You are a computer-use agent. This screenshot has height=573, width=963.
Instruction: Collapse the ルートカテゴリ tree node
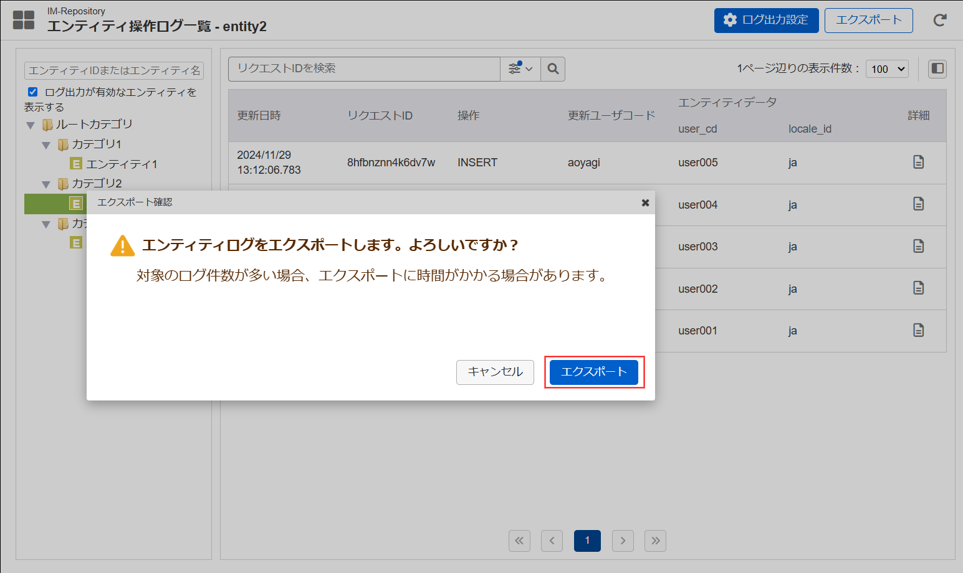pyautogui.click(x=30, y=124)
